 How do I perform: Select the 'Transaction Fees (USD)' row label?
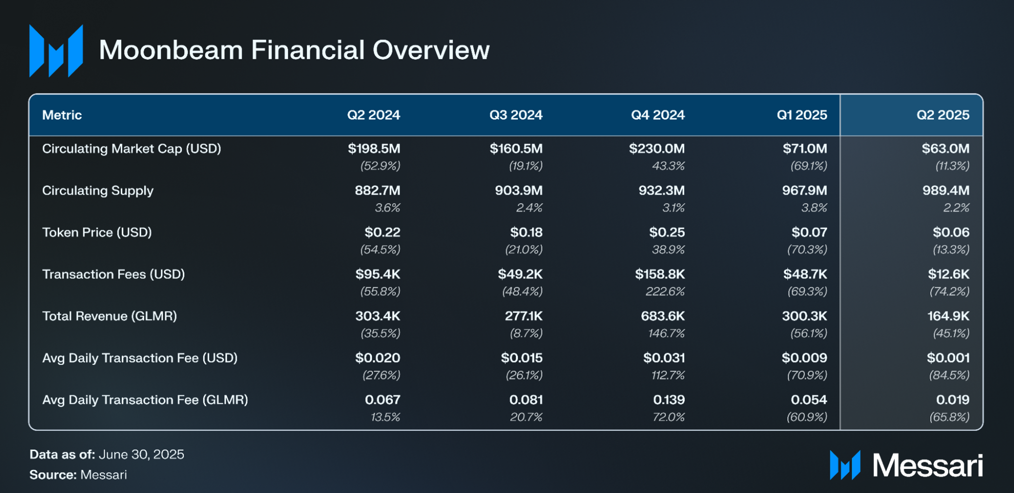[x=114, y=275]
